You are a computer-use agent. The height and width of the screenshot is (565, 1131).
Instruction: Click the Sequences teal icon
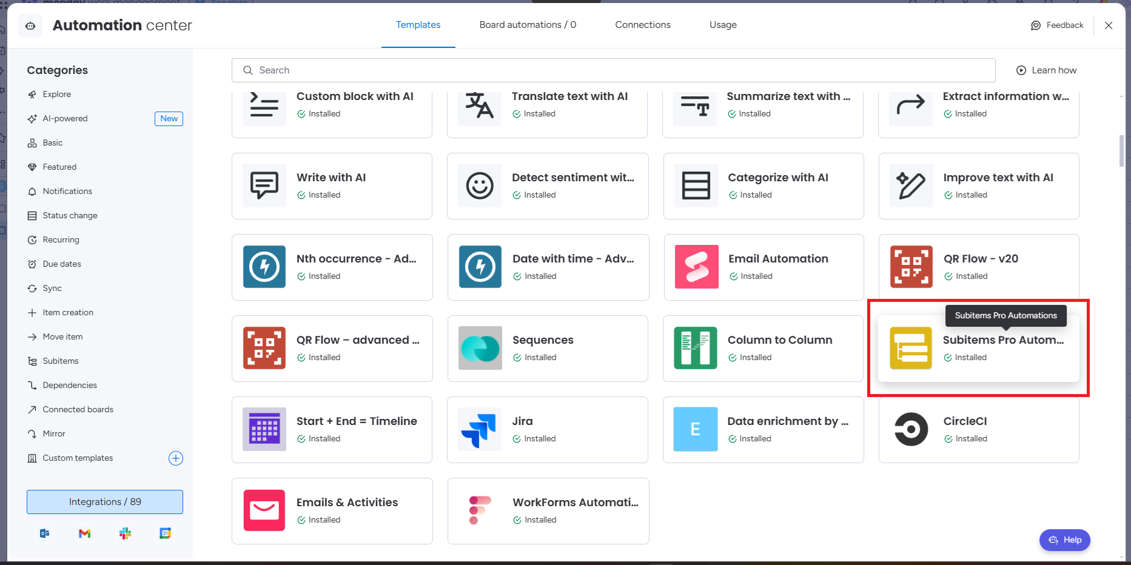coord(480,348)
